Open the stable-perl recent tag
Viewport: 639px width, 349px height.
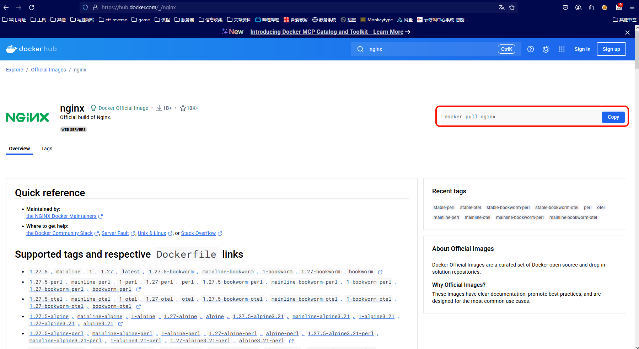point(444,208)
